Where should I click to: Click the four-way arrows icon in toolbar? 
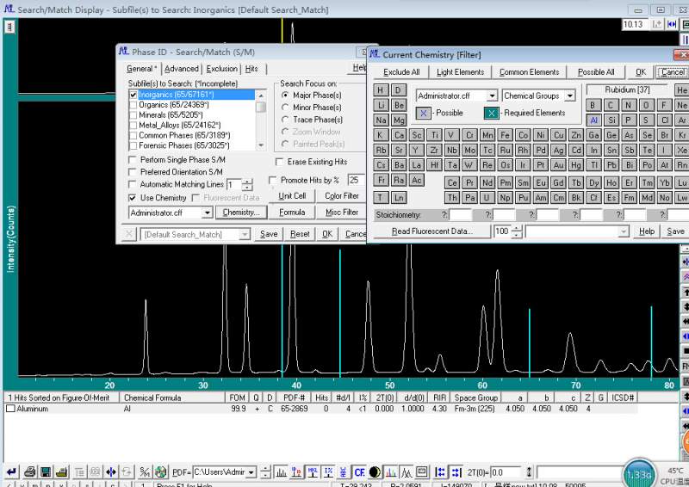111,472
